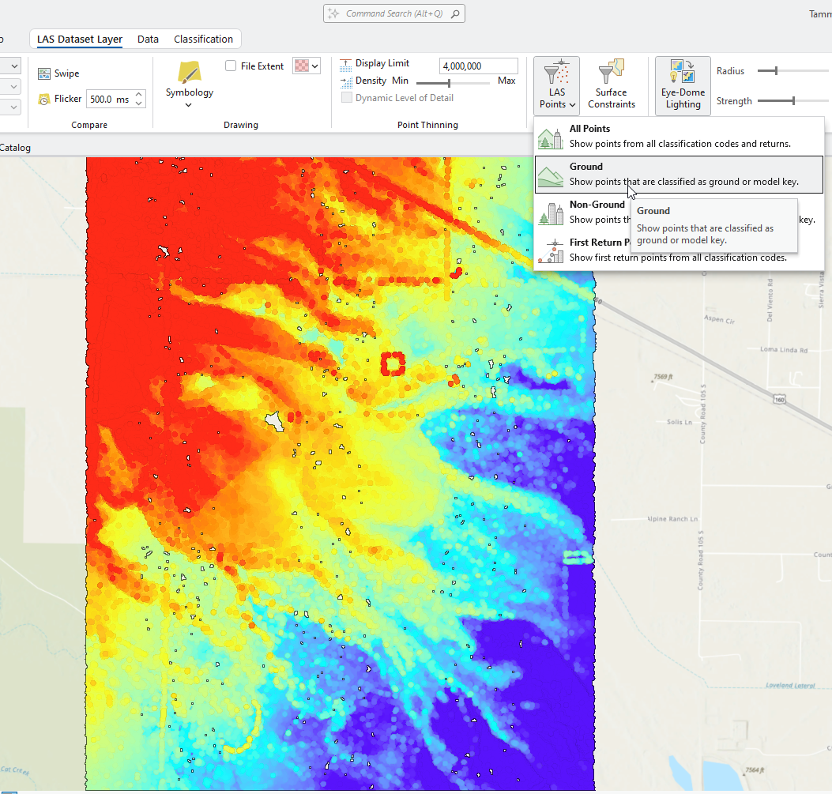The width and height of the screenshot is (832, 794).
Task: Click the Catalog pane label
Action: [15, 147]
